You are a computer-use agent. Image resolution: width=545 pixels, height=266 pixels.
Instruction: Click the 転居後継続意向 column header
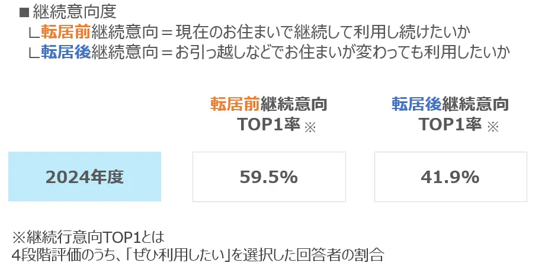tap(450, 104)
